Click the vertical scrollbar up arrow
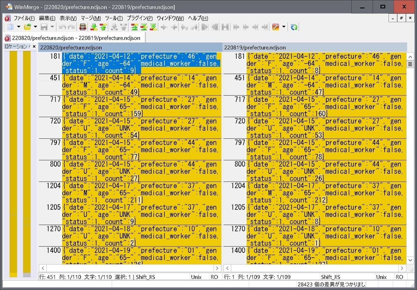Viewport: 417px width, 290px height. (x=410, y=56)
